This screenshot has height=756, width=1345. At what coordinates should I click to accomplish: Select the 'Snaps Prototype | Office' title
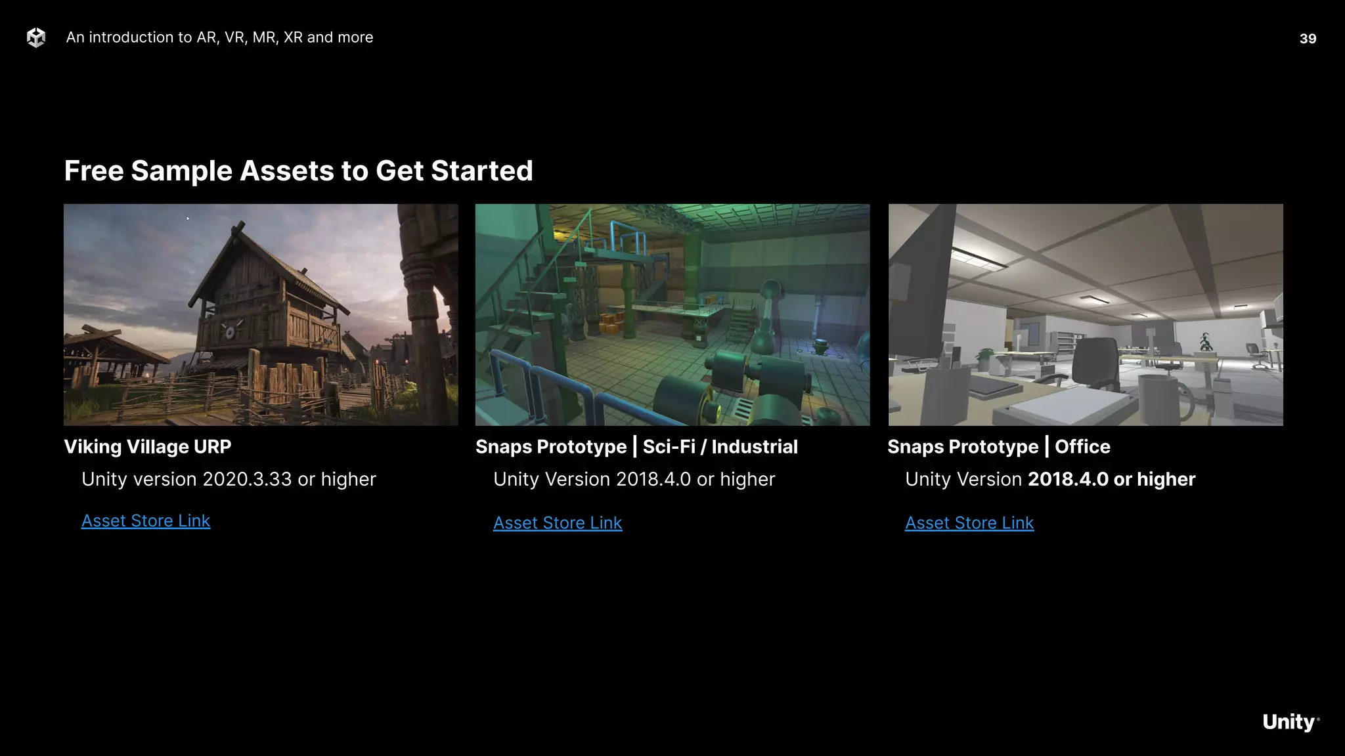coord(999,447)
